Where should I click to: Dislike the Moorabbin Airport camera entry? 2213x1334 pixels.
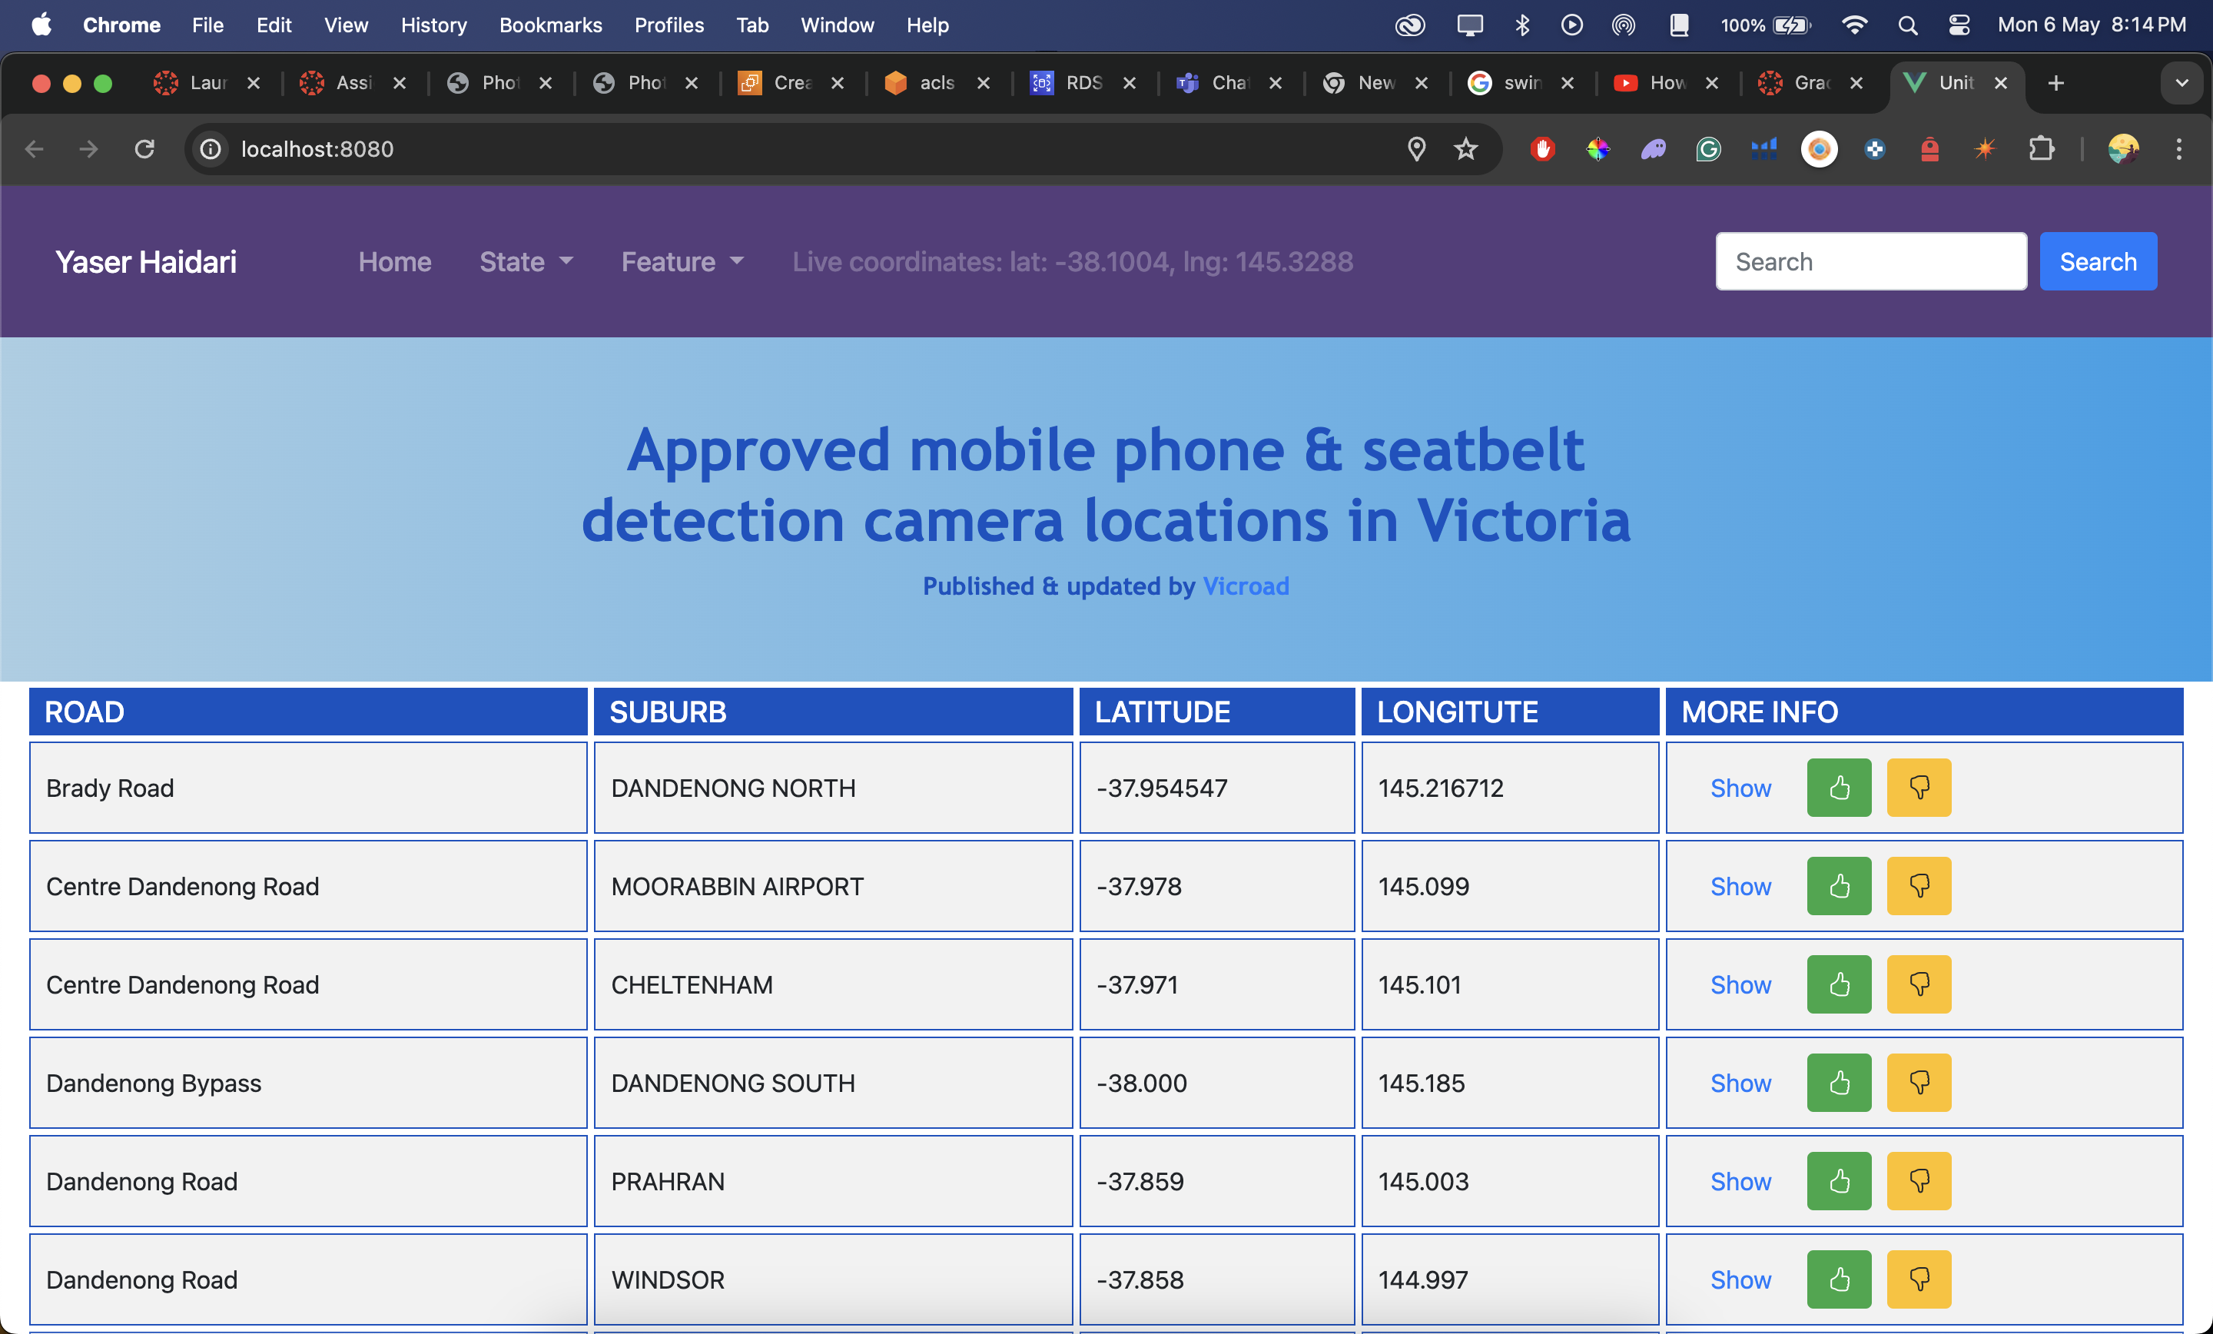1919,886
